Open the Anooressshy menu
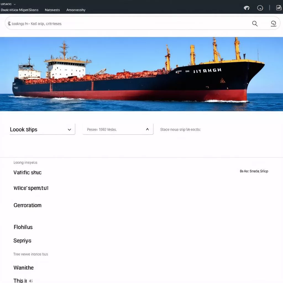 click(75, 10)
